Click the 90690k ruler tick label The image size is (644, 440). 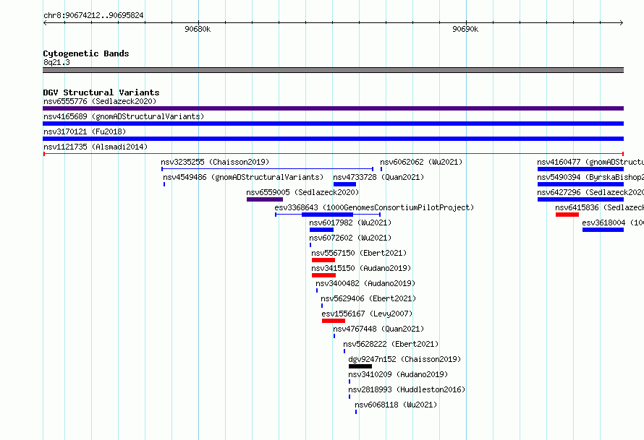[x=465, y=29]
